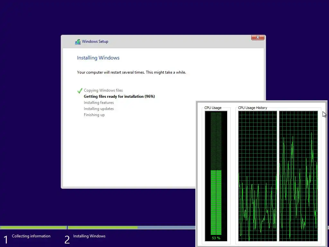The image size is (329, 247).
Task: Click step 2 'Installing Windows' bottom label
Action: tap(89, 236)
